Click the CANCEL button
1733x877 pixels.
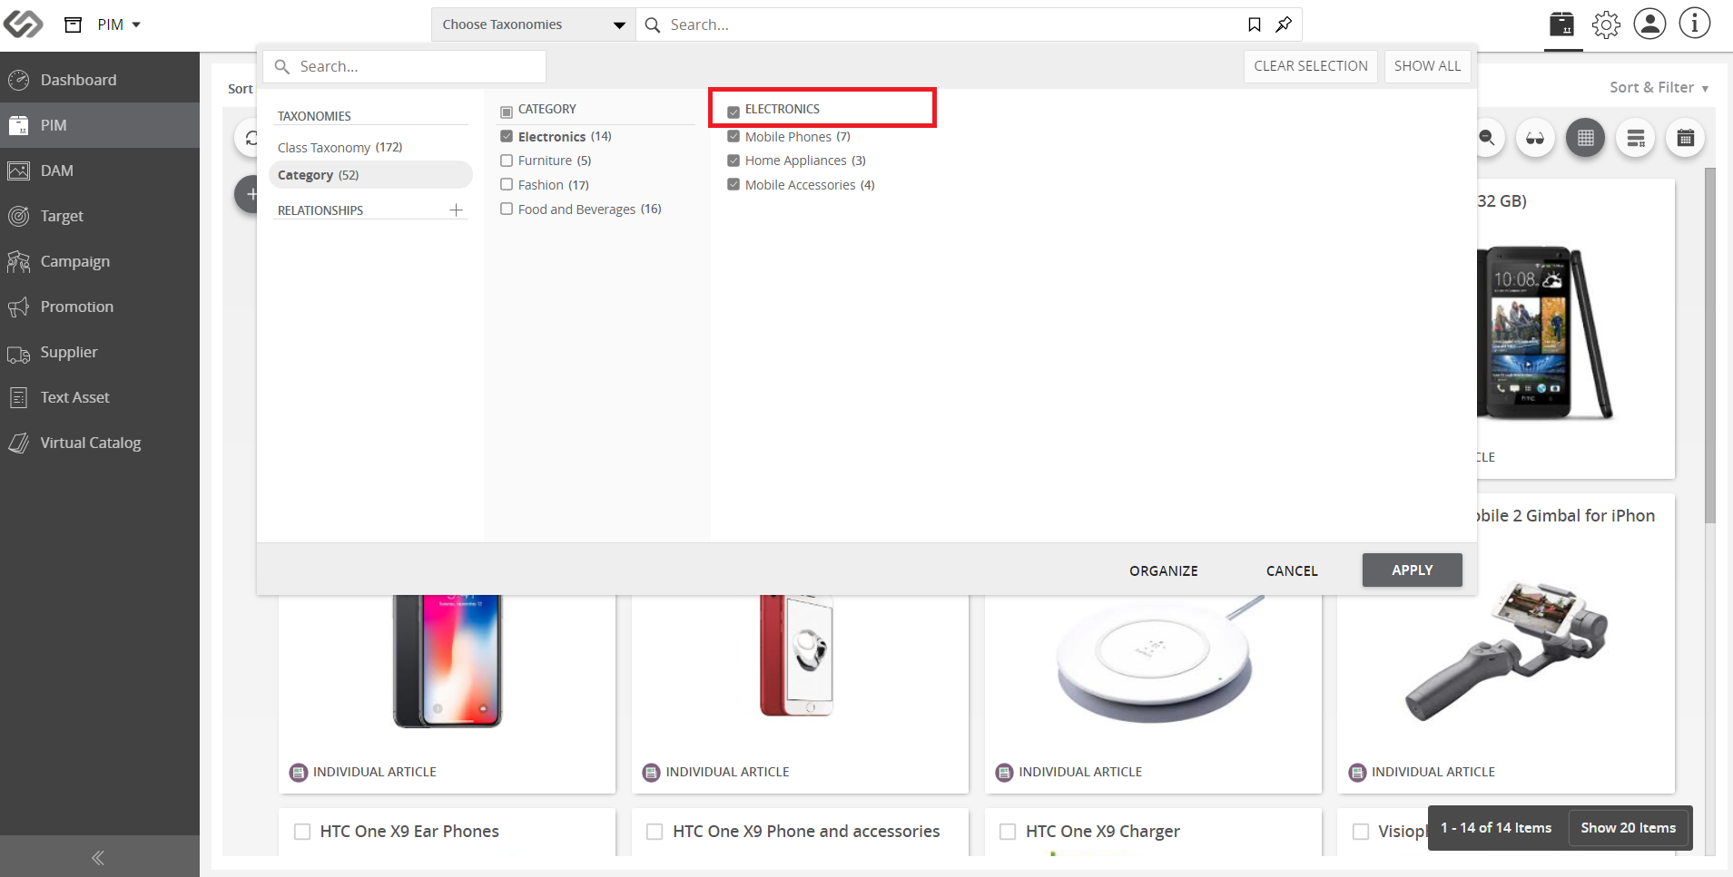pyautogui.click(x=1292, y=570)
